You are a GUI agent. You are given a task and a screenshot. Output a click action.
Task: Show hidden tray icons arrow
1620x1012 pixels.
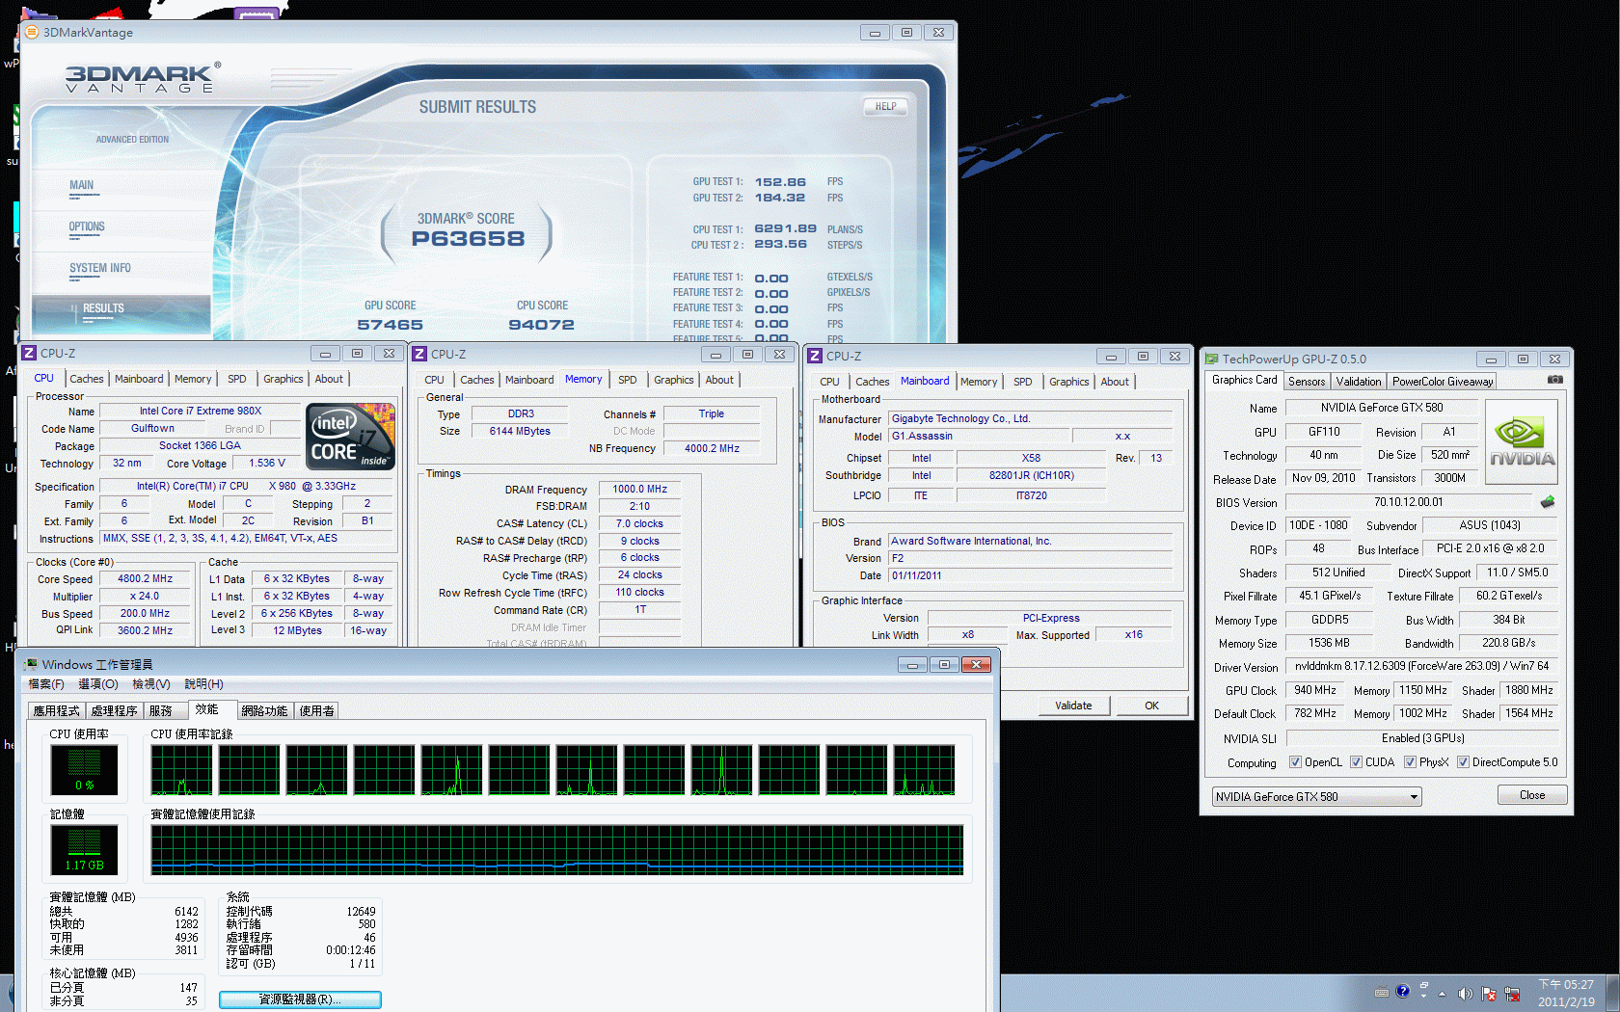point(1443,994)
